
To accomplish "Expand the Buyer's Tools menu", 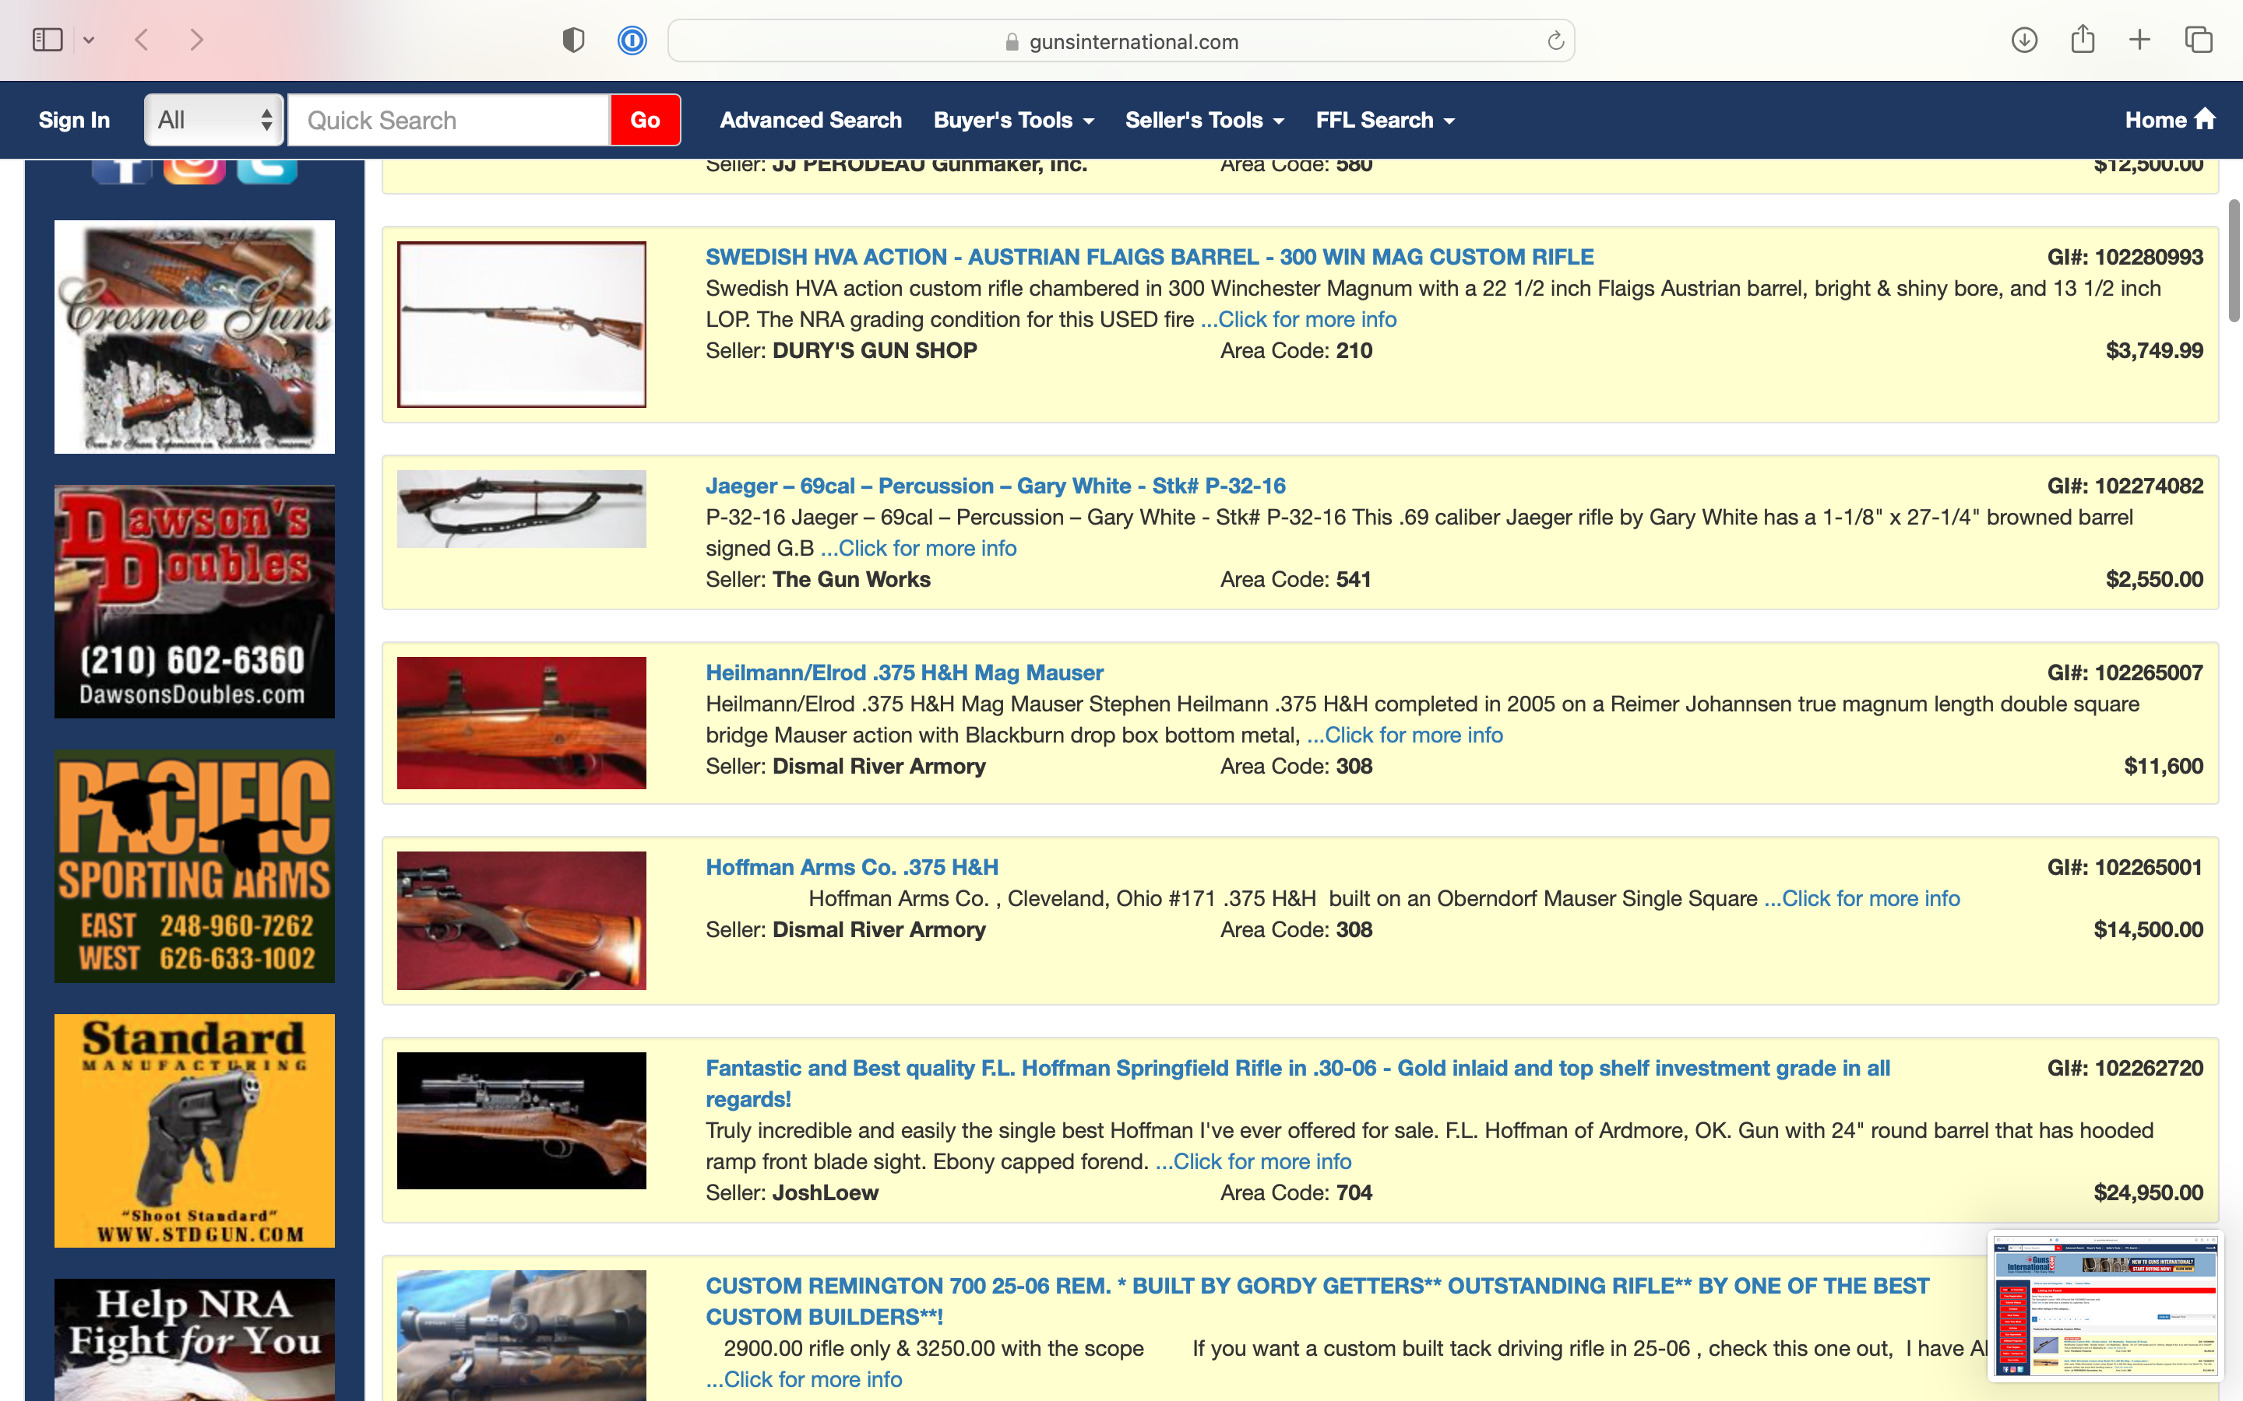I will click(1014, 120).
